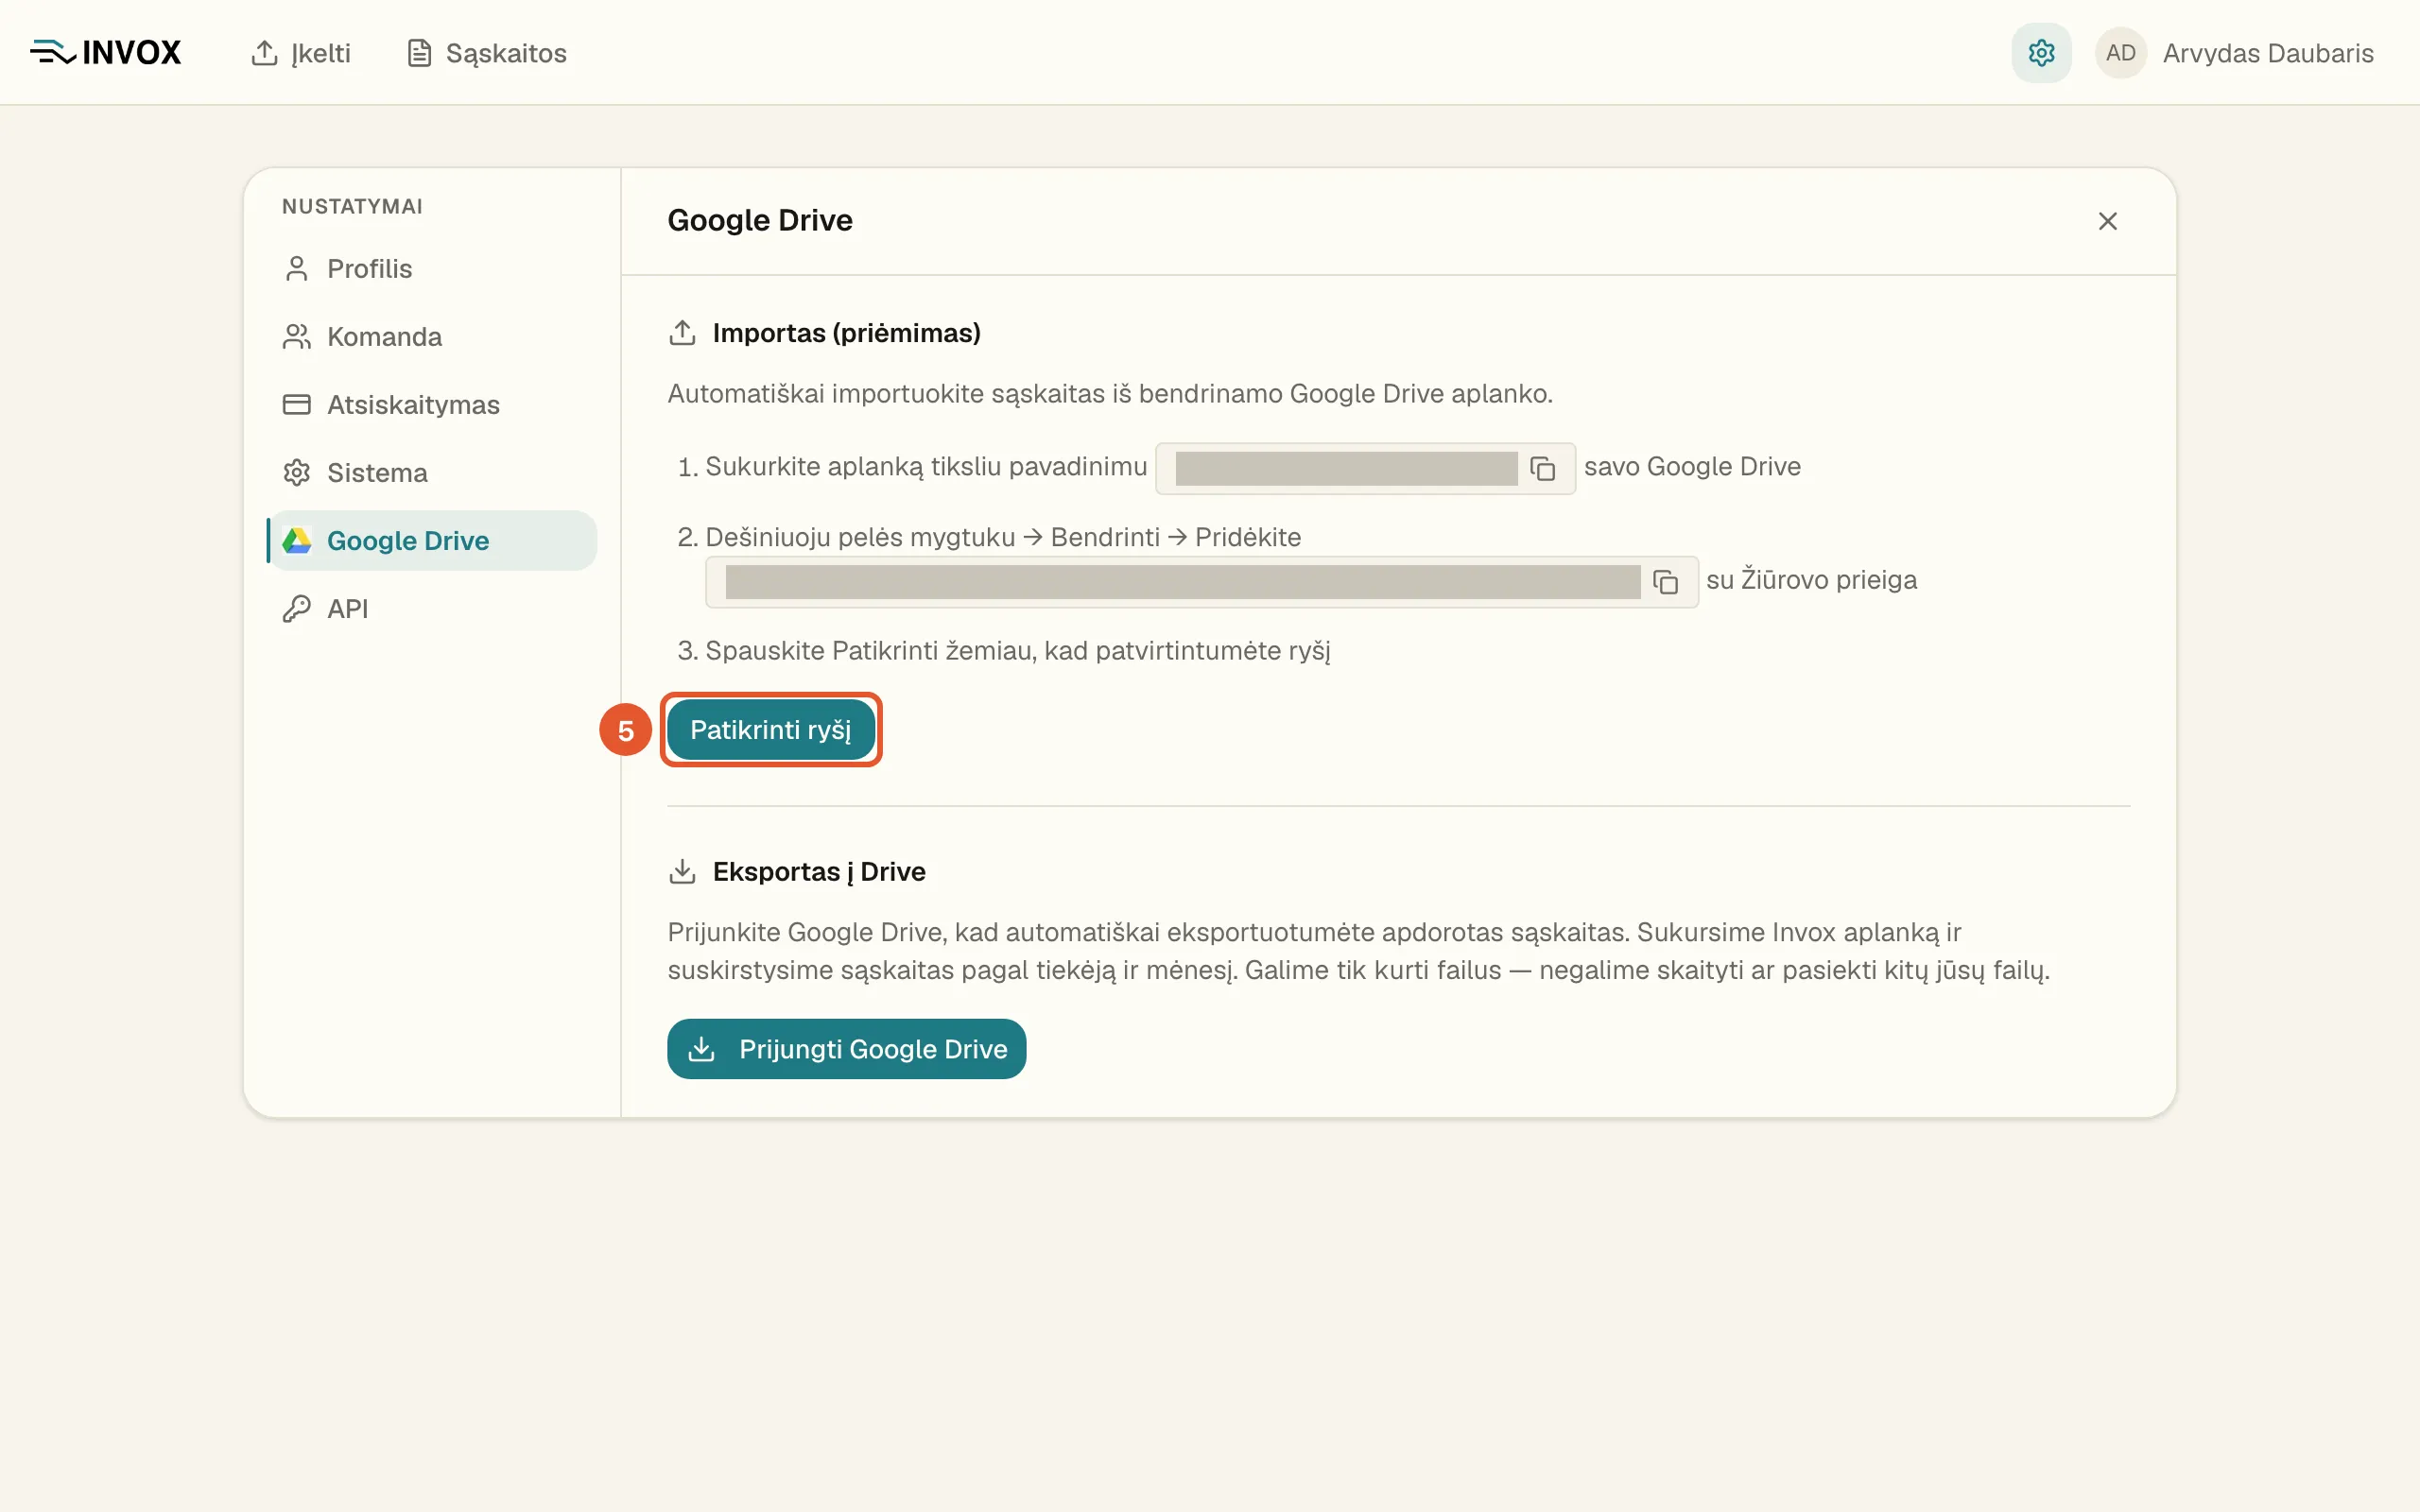This screenshot has height=1512, width=2420.
Task: Click the Eksportas į Drive heading
Action: click(x=819, y=872)
